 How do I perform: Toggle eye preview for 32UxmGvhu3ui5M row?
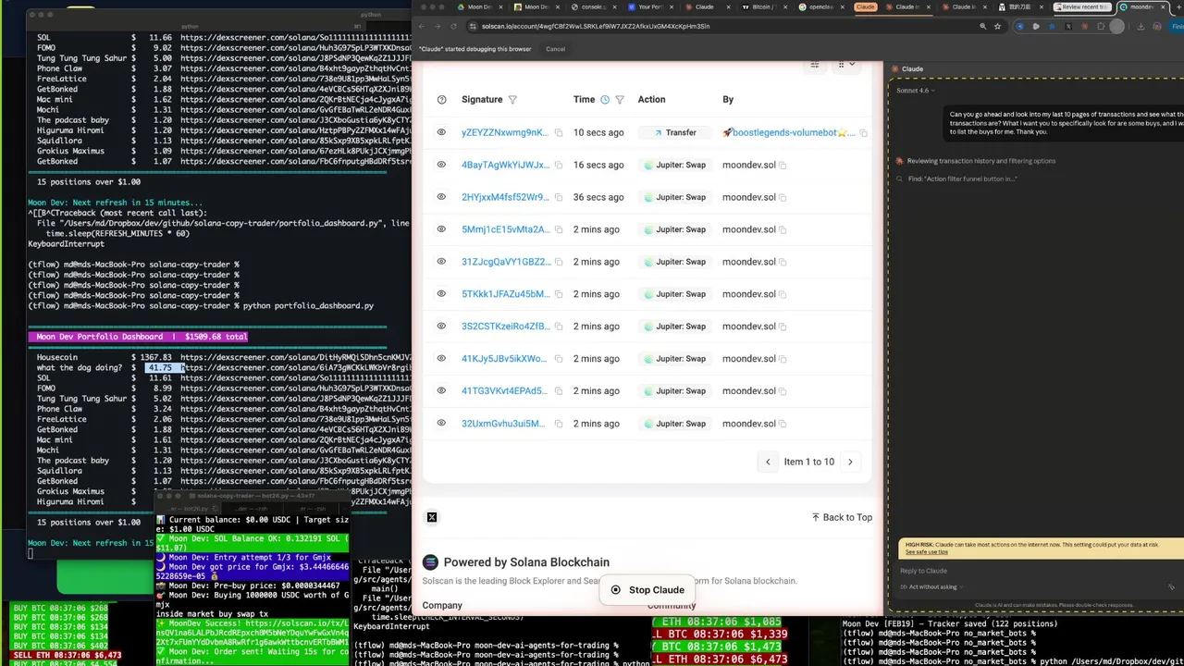441,425
